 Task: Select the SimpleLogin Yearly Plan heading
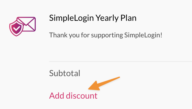93,18
